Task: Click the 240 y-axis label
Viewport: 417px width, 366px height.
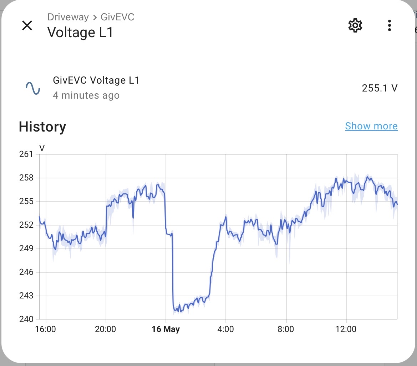Action: 26,319
